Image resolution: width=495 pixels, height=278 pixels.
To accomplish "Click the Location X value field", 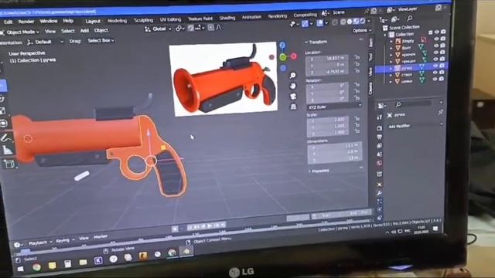I will coord(328,59).
